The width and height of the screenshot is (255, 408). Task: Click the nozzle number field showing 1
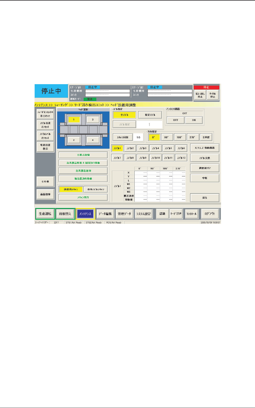(x=149, y=124)
